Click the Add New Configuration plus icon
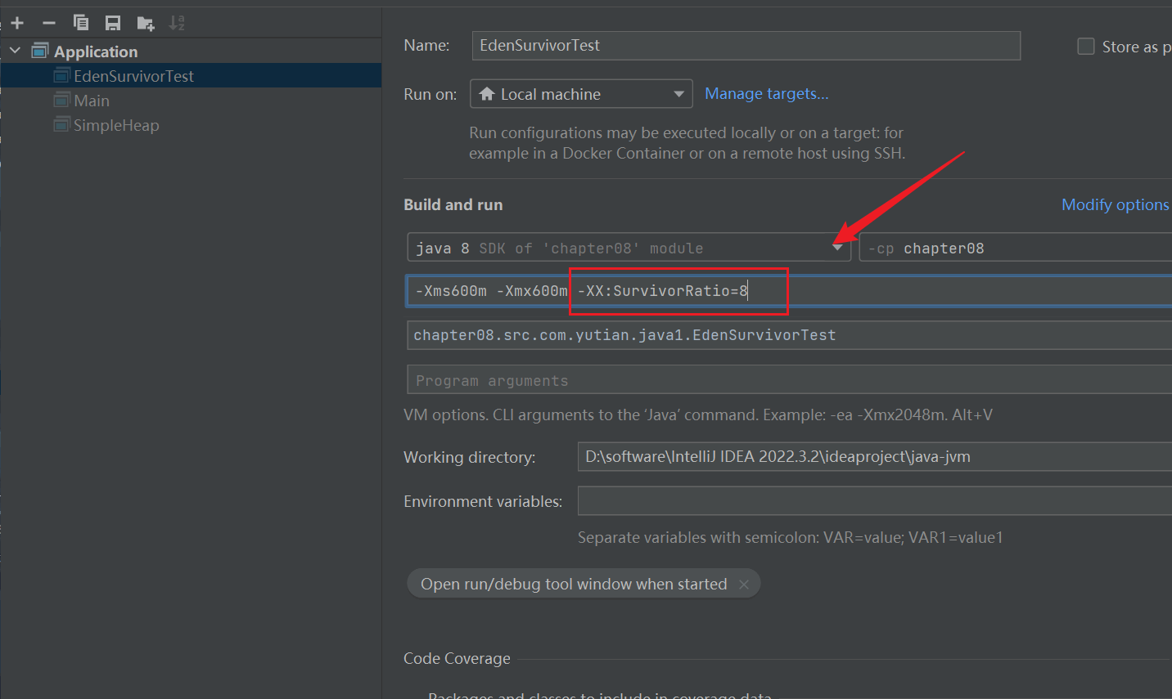The width and height of the screenshot is (1172, 699). (17, 23)
